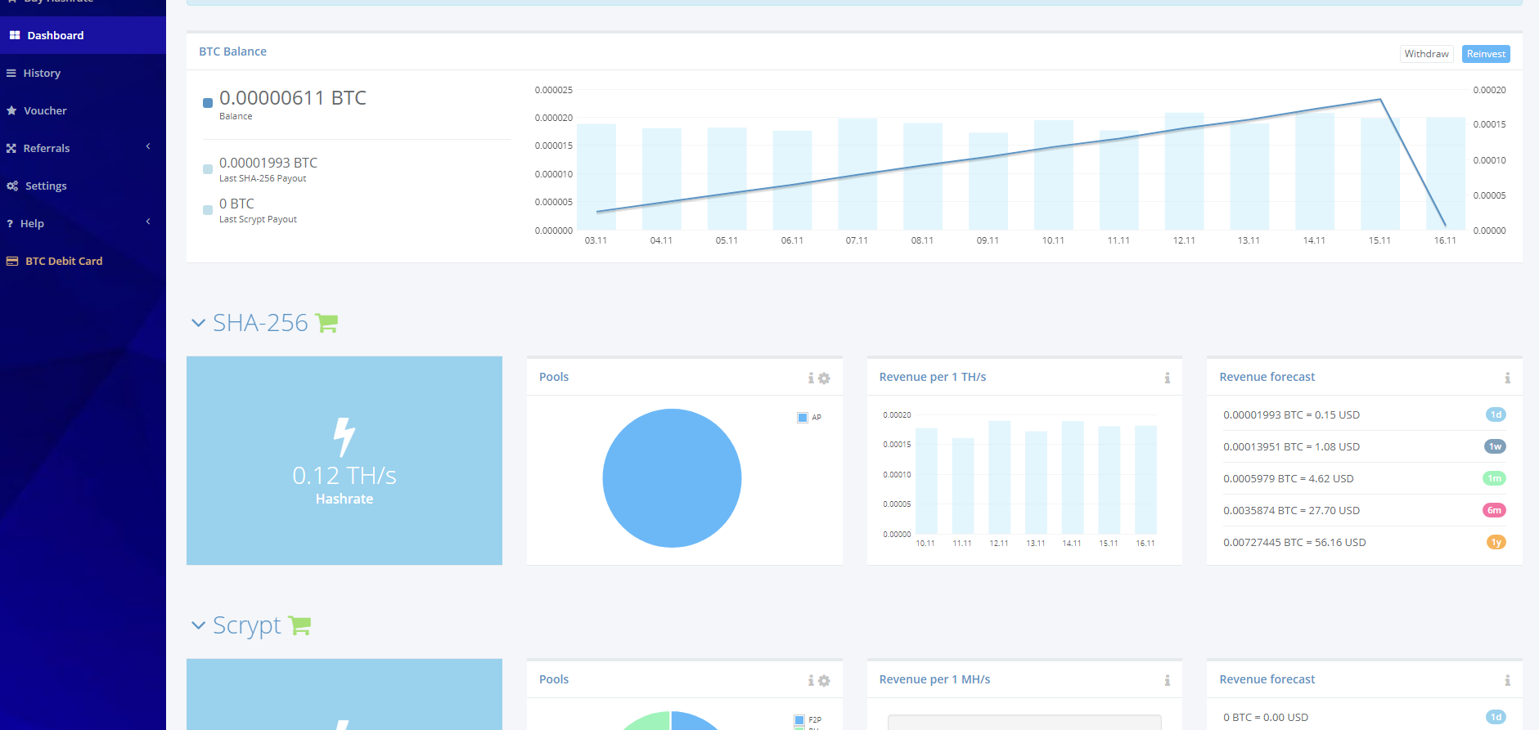Click the 6m forecast badge

(1494, 510)
